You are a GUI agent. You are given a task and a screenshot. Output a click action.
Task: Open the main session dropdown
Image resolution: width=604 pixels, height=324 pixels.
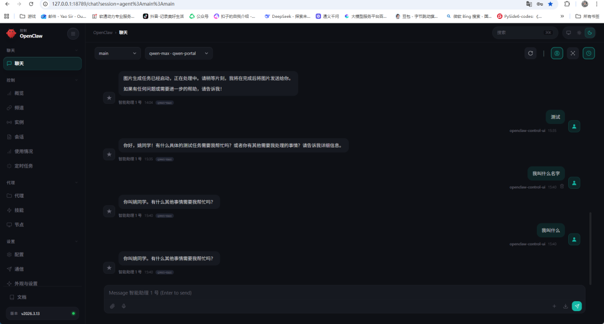click(x=117, y=53)
